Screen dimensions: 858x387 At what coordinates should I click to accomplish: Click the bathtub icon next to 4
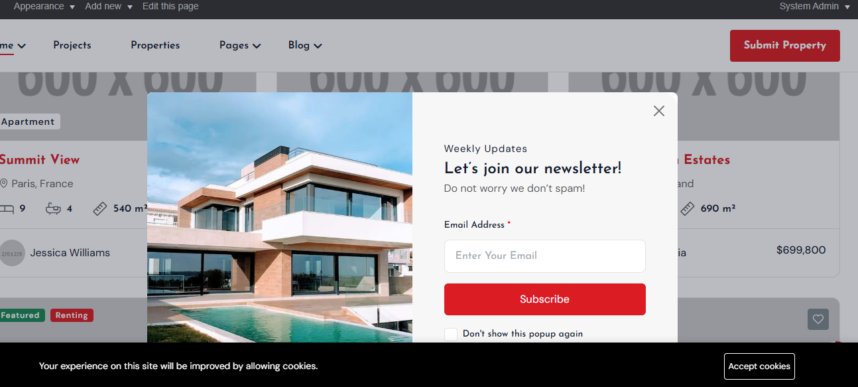[53, 208]
